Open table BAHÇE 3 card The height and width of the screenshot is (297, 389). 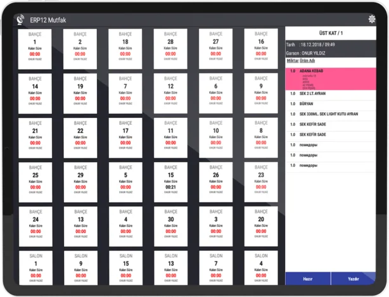pos(216,226)
